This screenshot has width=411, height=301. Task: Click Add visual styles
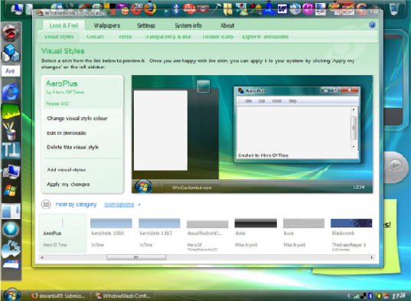click(67, 169)
